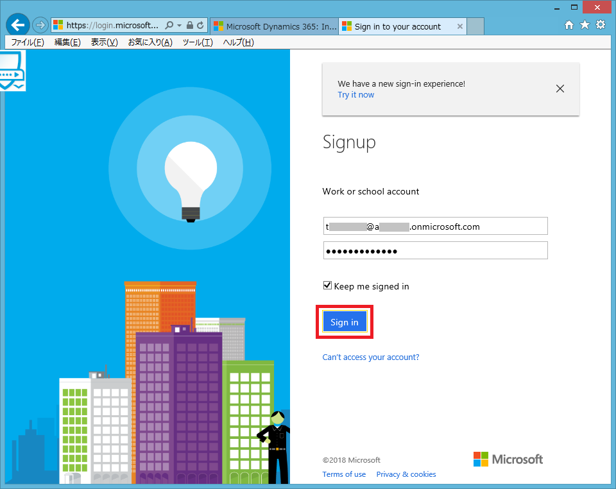Click the work account email field

pyautogui.click(x=435, y=227)
